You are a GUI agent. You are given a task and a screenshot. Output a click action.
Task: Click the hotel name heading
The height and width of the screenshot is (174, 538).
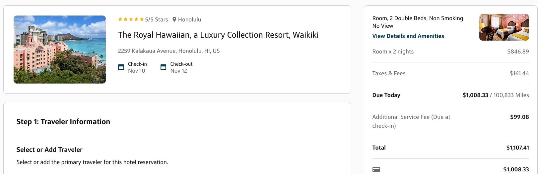(218, 35)
